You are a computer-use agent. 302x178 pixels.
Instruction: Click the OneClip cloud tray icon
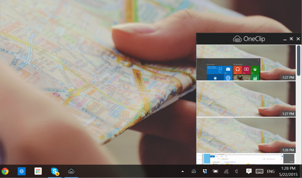[194, 171]
